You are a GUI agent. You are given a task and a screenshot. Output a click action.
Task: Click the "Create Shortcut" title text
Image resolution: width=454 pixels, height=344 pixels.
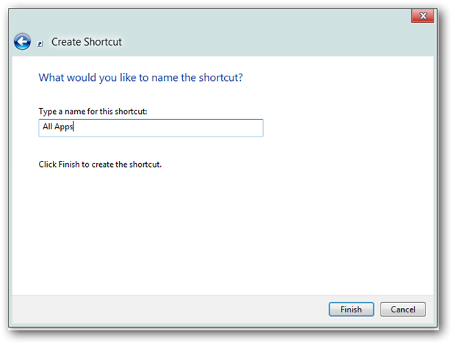coord(87,42)
